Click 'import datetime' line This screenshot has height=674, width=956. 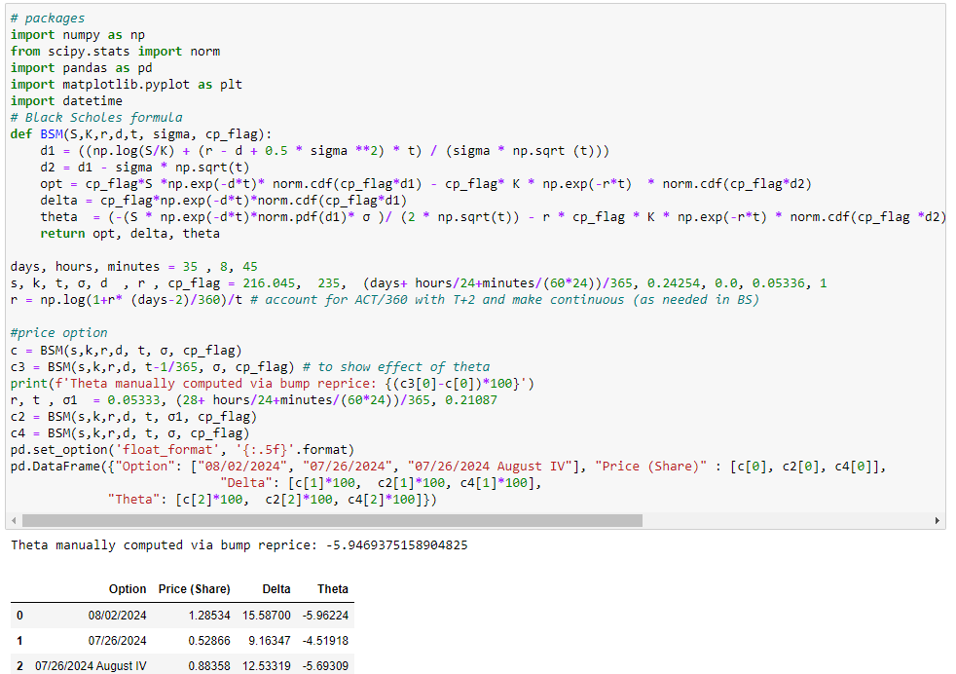pyautogui.click(x=66, y=100)
